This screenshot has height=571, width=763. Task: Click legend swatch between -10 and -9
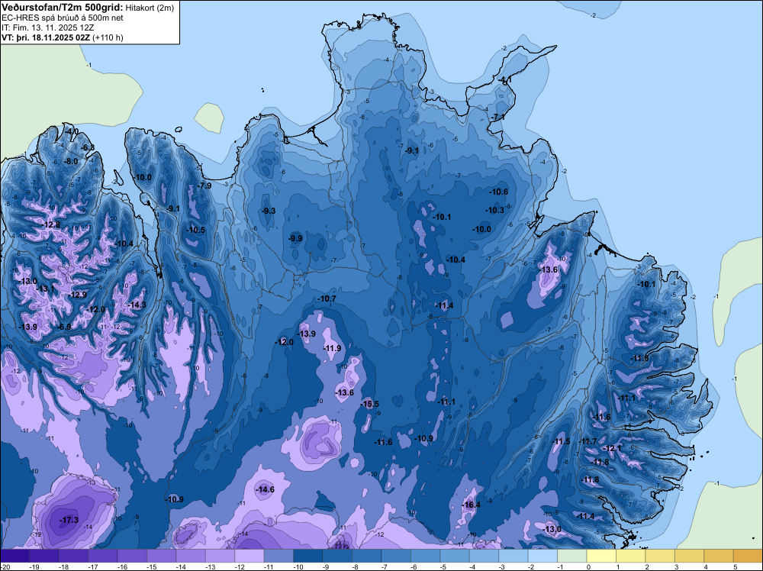[308, 556]
